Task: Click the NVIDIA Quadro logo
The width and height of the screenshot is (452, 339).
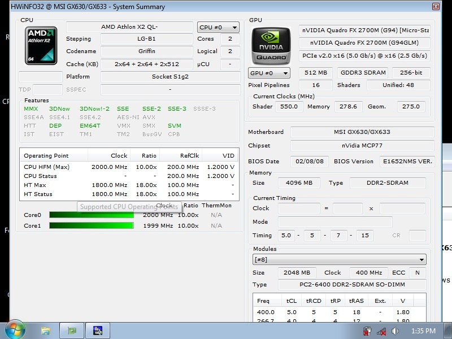Action: click(271, 46)
